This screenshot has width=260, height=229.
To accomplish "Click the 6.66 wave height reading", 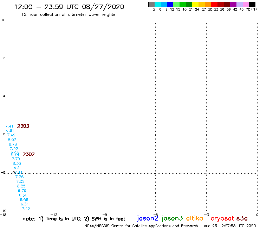I will [24, 199].
